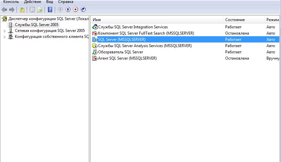Pause the service with the pause icon
Image resolution: width=281 pixels, height=162 pixels.
(x=68, y=10)
